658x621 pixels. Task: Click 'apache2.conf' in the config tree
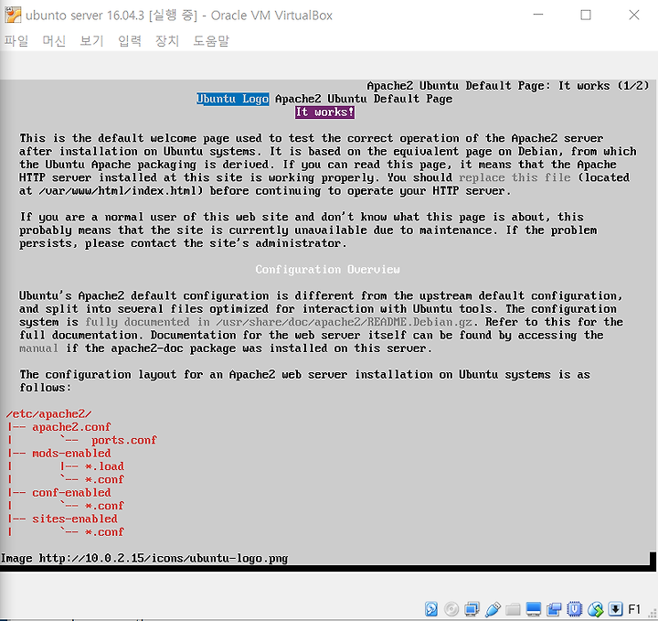point(71,427)
